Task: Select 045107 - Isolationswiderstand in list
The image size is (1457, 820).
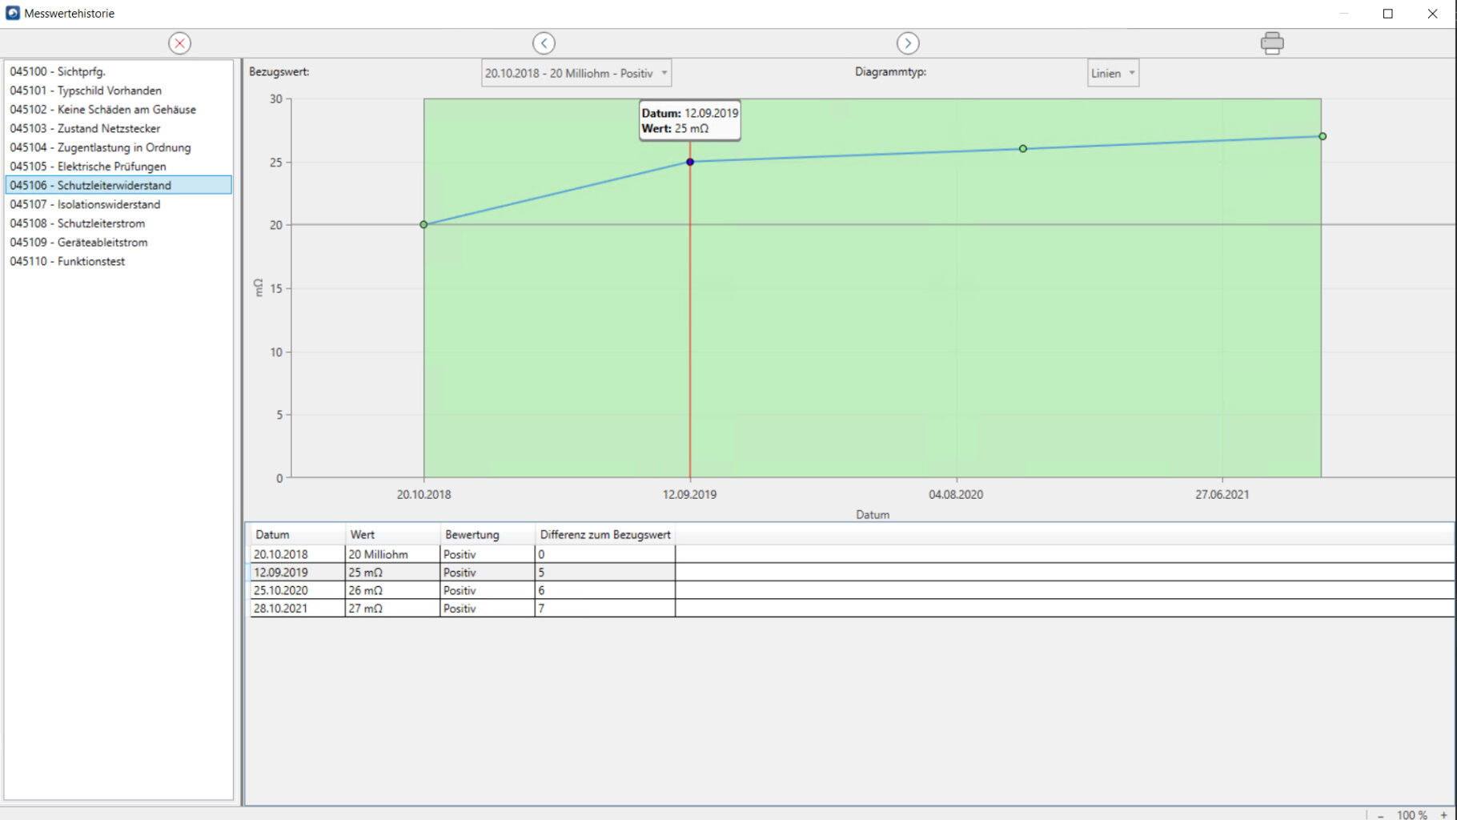Action: pos(85,204)
